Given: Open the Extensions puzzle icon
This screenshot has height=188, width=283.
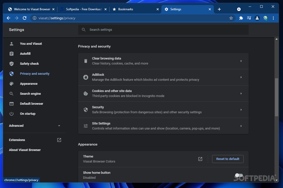Looking at the screenshot, I should [x=241, y=18].
